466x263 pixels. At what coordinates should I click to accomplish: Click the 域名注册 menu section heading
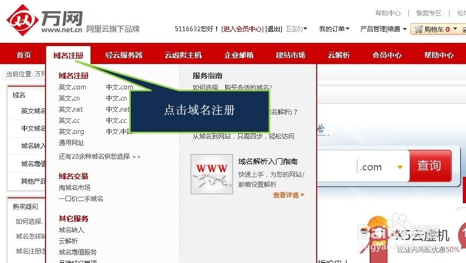click(x=74, y=76)
